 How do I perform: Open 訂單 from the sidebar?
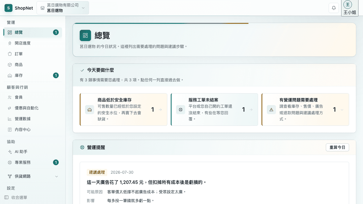pyautogui.click(x=33, y=54)
